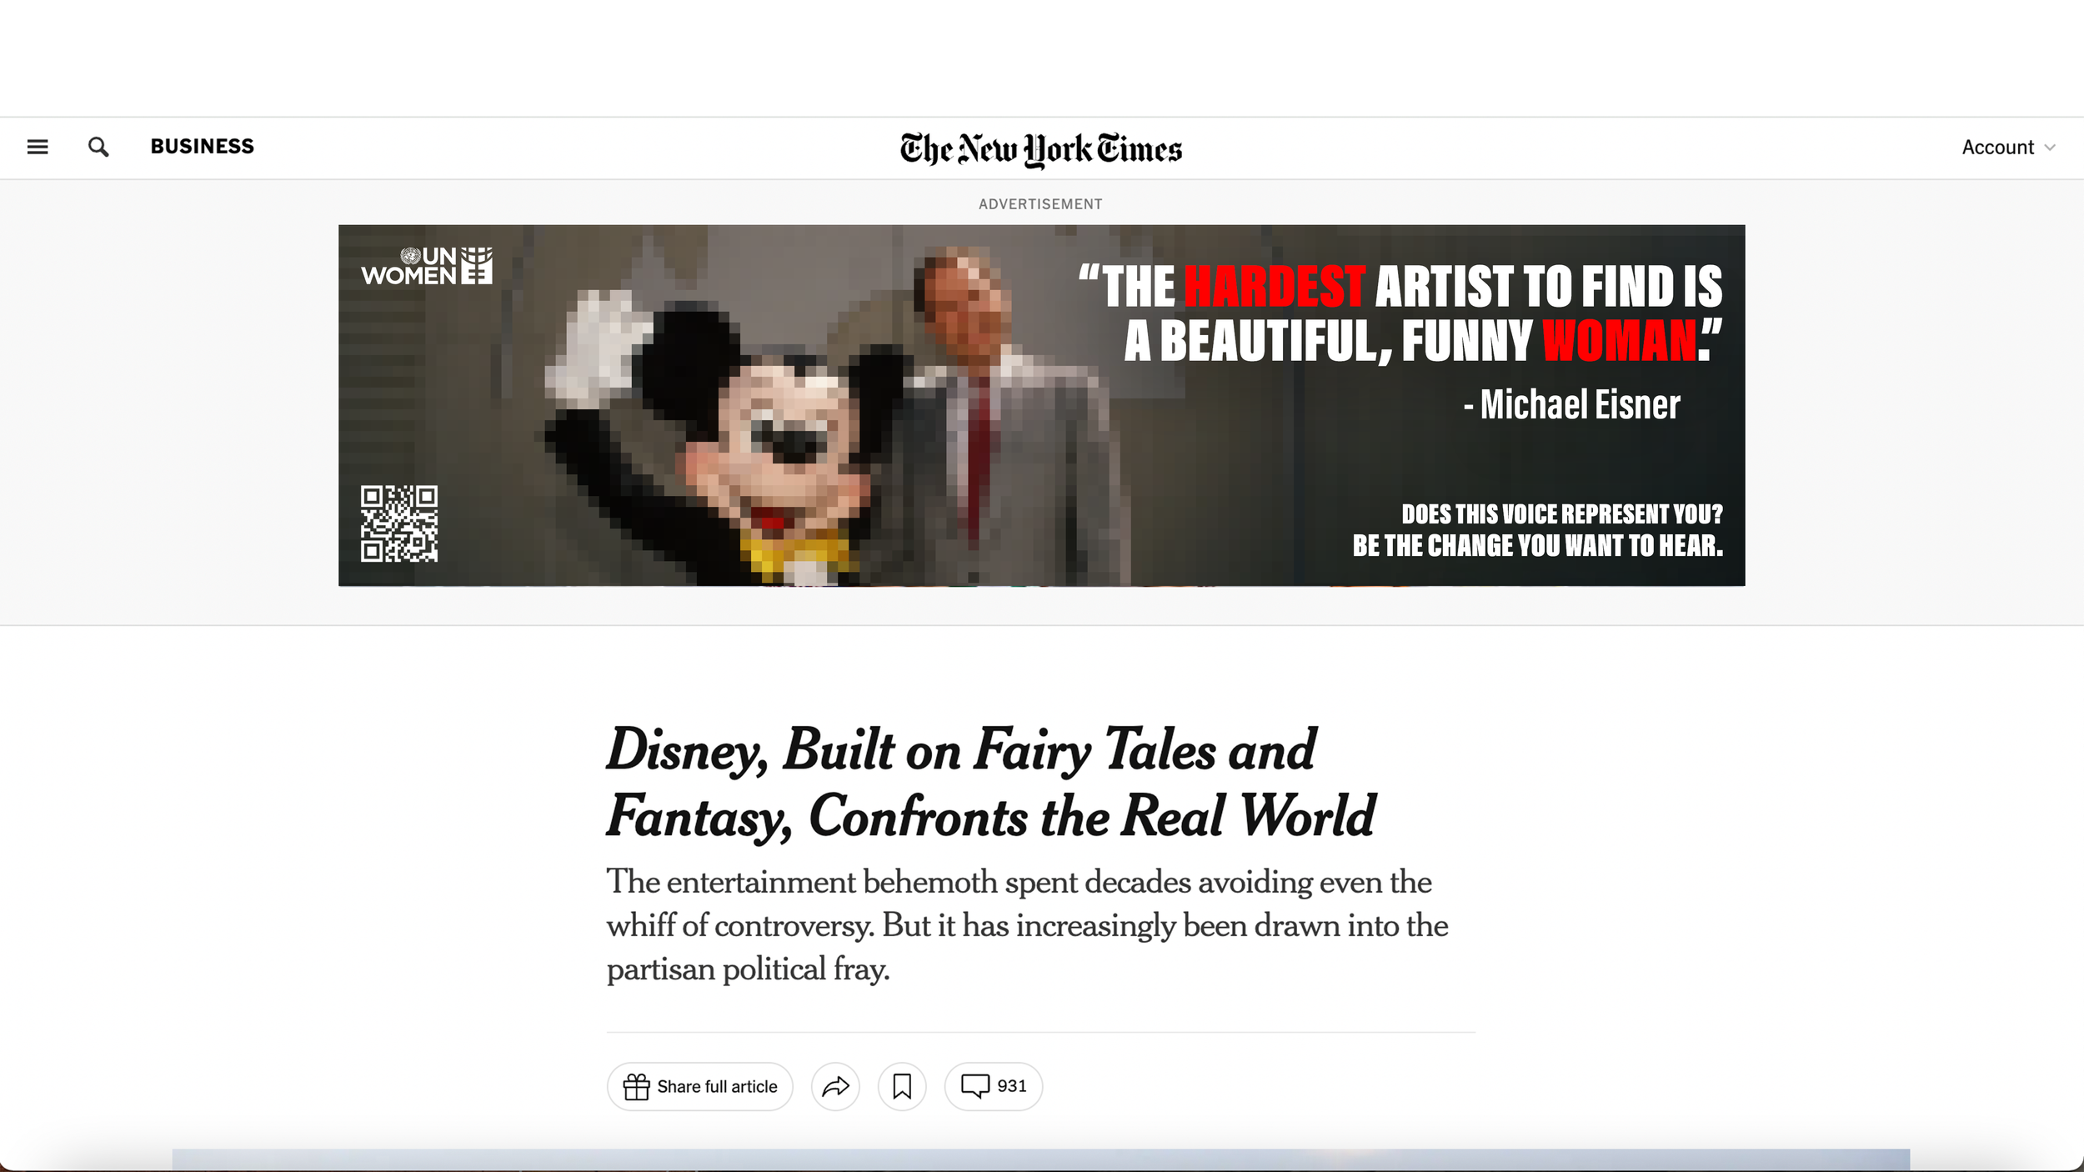Screen dimensions: 2084x1172
Task: Click the Advertisement label
Action: pyautogui.click(x=1040, y=204)
